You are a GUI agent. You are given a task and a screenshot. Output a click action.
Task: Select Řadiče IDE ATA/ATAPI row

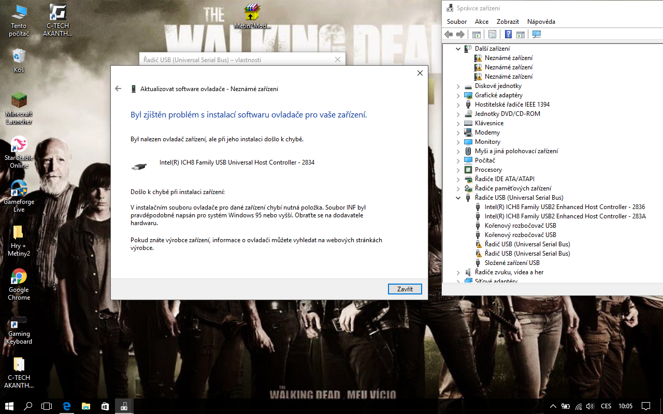click(x=505, y=179)
